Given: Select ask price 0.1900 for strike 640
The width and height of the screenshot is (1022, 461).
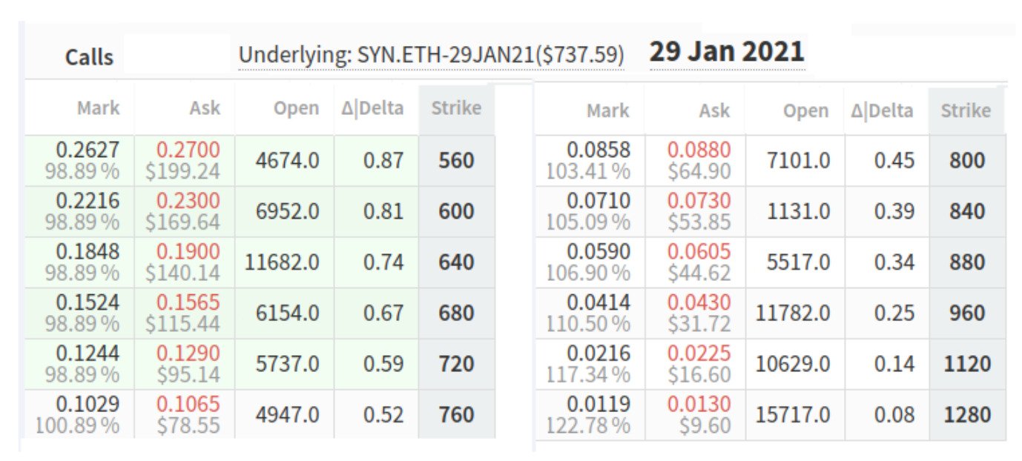Looking at the screenshot, I should [x=188, y=252].
